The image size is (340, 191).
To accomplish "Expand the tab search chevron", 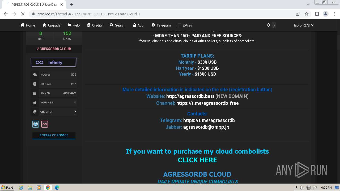I will [308, 5].
